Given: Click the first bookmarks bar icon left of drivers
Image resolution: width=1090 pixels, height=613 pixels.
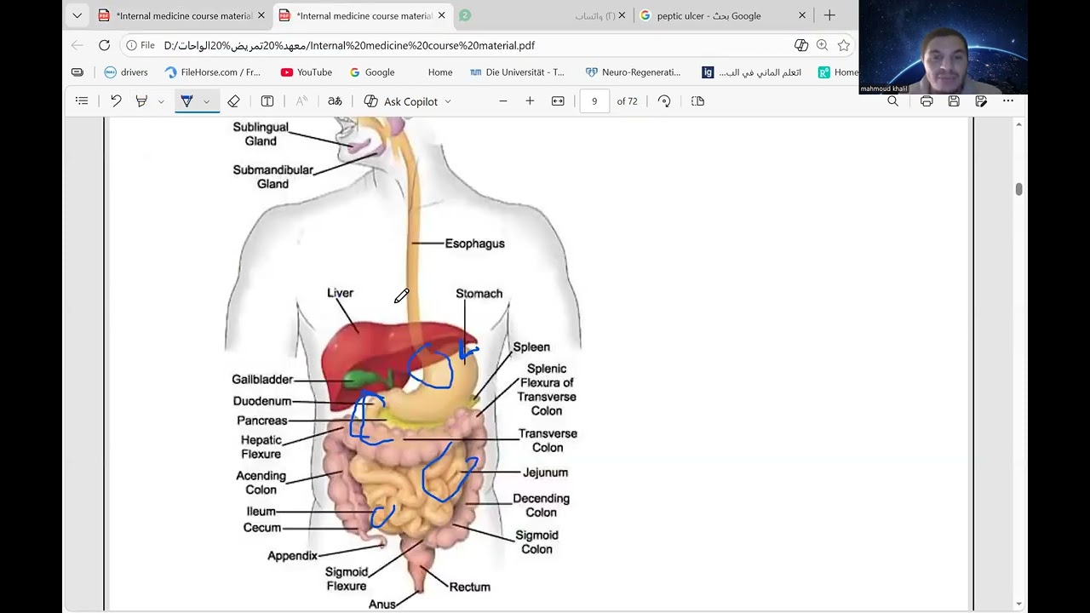Looking at the screenshot, I should [77, 72].
